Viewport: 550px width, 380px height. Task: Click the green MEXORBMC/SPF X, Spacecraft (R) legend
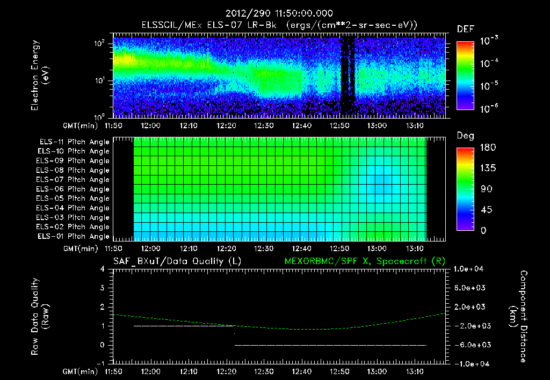(x=365, y=261)
